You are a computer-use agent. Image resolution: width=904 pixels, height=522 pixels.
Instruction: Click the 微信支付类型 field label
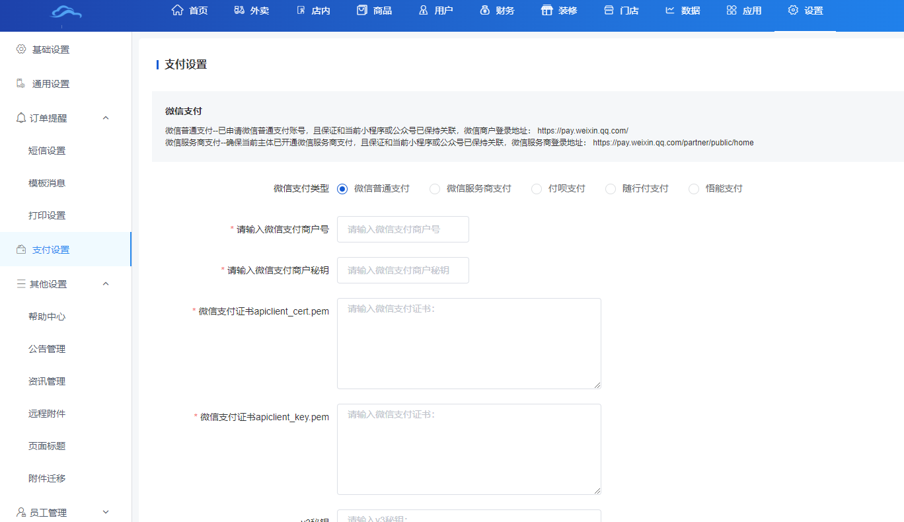click(x=301, y=189)
